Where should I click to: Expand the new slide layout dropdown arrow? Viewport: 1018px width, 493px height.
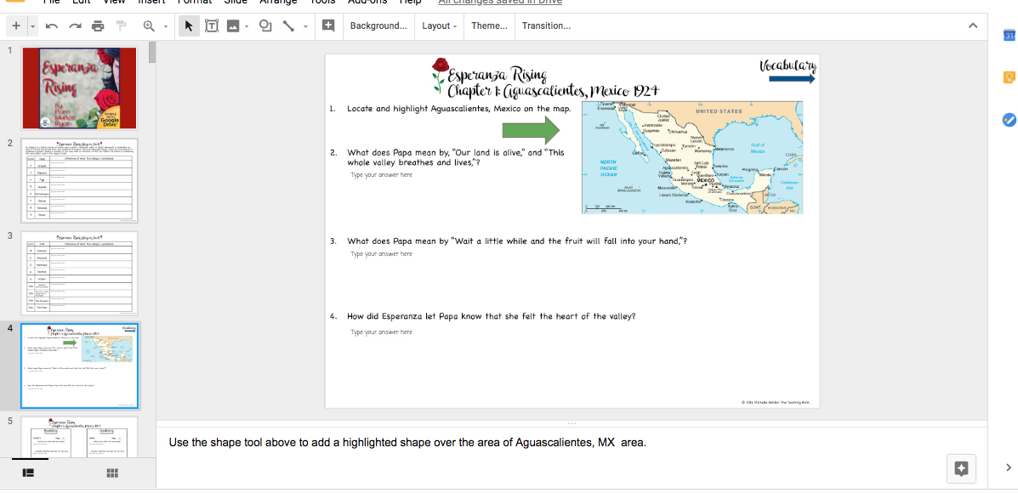pyautogui.click(x=32, y=26)
